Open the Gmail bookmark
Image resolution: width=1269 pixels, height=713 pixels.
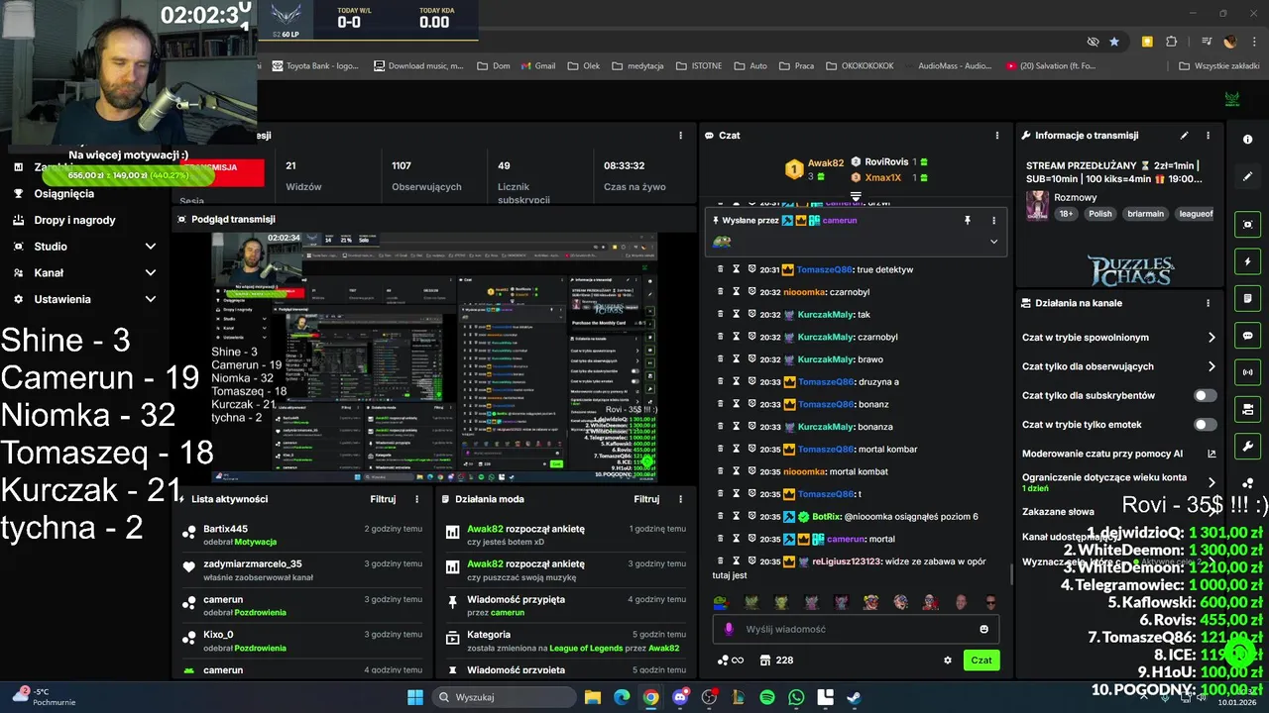tap(536, 66)
